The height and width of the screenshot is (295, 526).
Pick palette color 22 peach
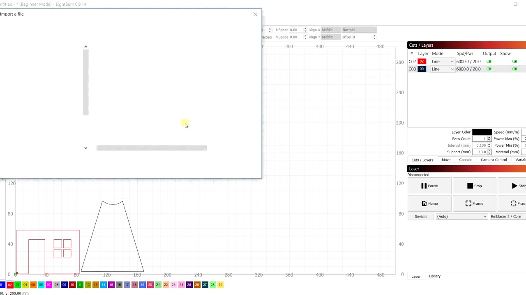[166, 285]
